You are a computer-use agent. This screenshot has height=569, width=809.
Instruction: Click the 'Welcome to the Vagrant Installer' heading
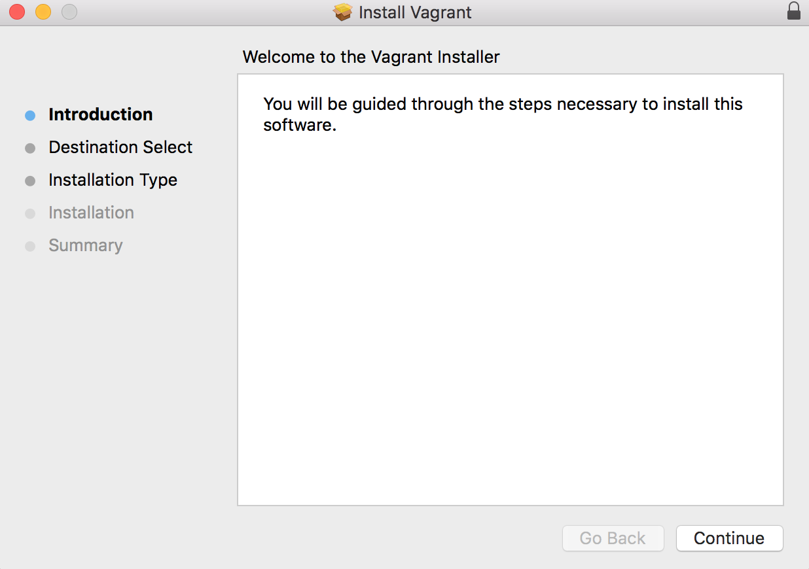[x=371, y=57]
